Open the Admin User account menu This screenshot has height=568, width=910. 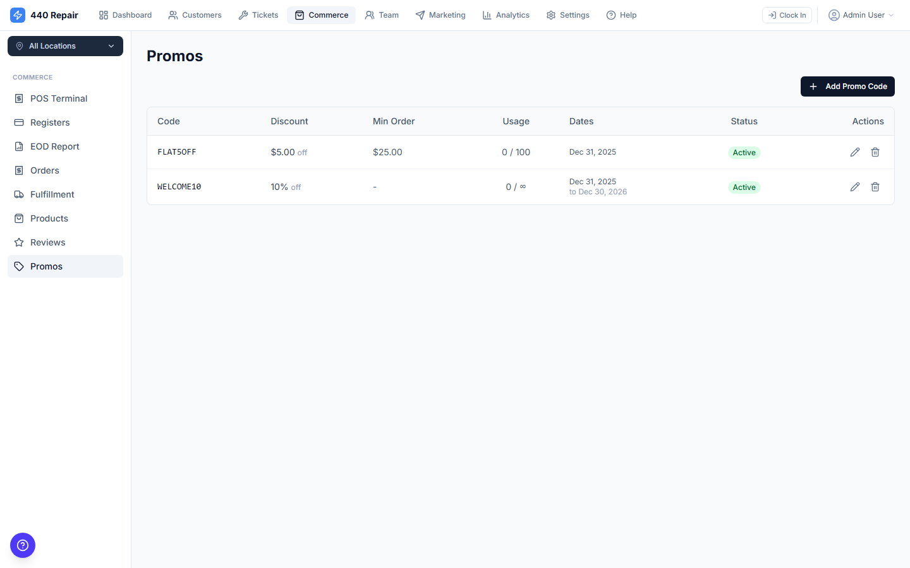pos(861,15)
